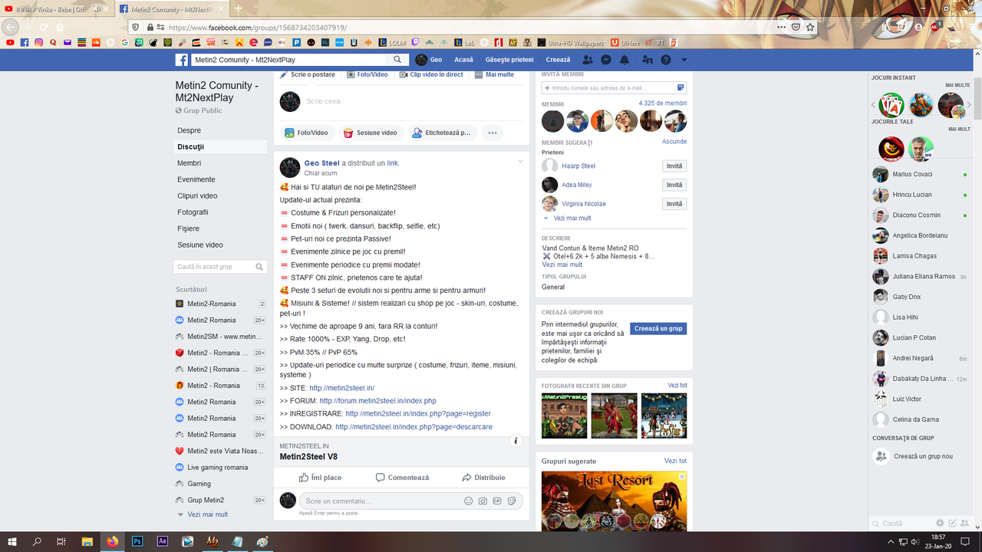The image size is (982, 552).
Task: Open Evenimente in the group sidebar
Action: point(196,179)
